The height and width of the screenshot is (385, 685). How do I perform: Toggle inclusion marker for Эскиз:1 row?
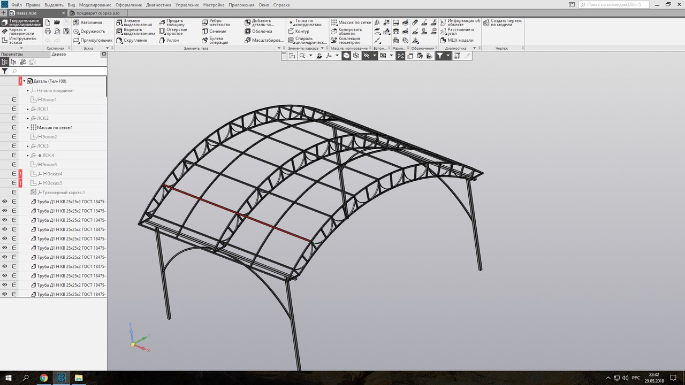[x=14, y=99]
